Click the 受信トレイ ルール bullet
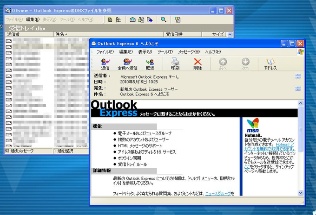The width and height of the screenshot is (316, 215). [132, 164]
